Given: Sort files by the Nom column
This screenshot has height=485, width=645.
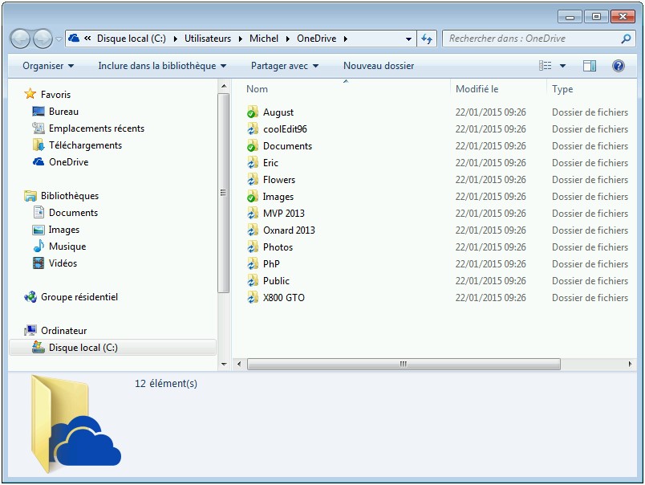Looking at the screenshot, I should 258,89.
